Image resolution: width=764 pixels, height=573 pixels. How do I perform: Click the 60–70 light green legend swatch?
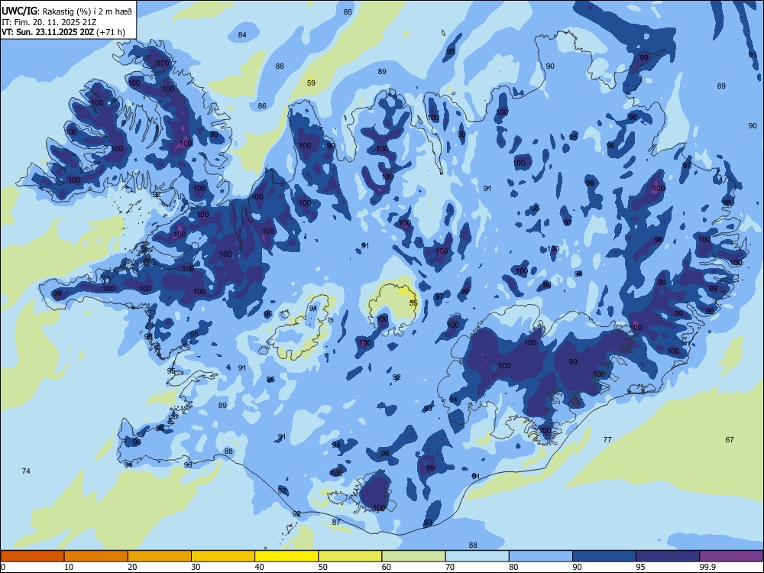point(413,556)
